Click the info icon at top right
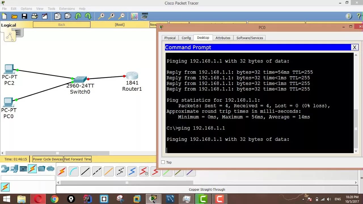 point(349,16)
